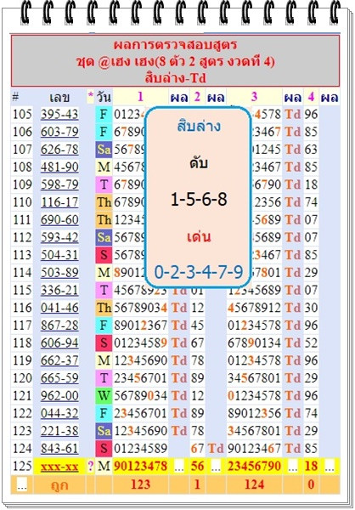The width and height of the screenshot is (355, 510).
Task: Click the ellipsis button in the bottom-left cell
Action: click(21, 485)
